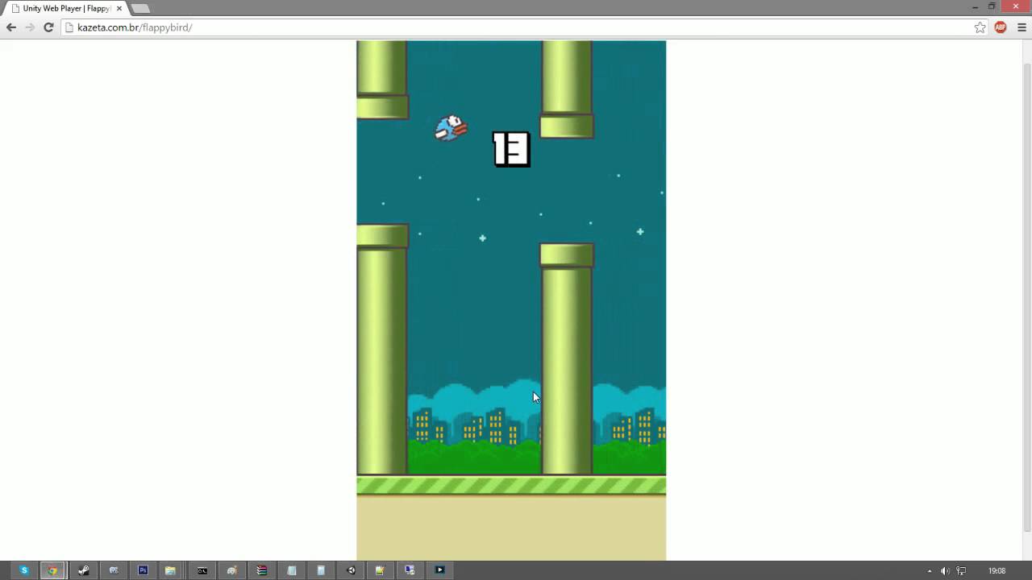Open Skype from the taskbar
Image resolution: width=1032 pixels, height=580 pixels.
[x=23, y=570]
